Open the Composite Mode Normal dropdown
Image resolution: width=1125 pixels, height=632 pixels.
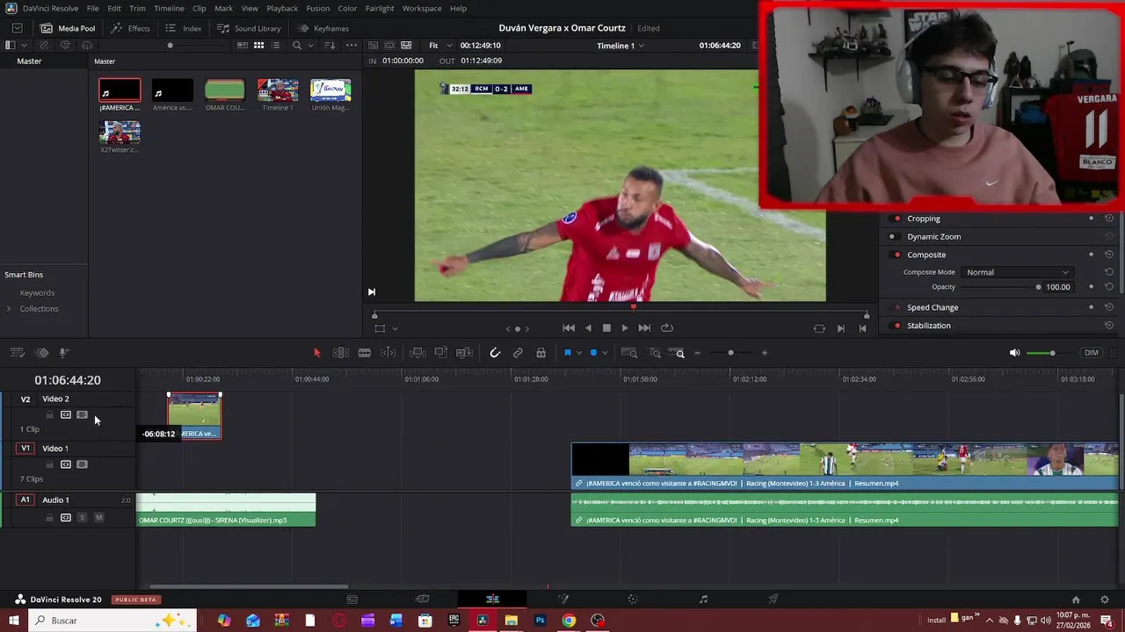tap(1018, 272)
